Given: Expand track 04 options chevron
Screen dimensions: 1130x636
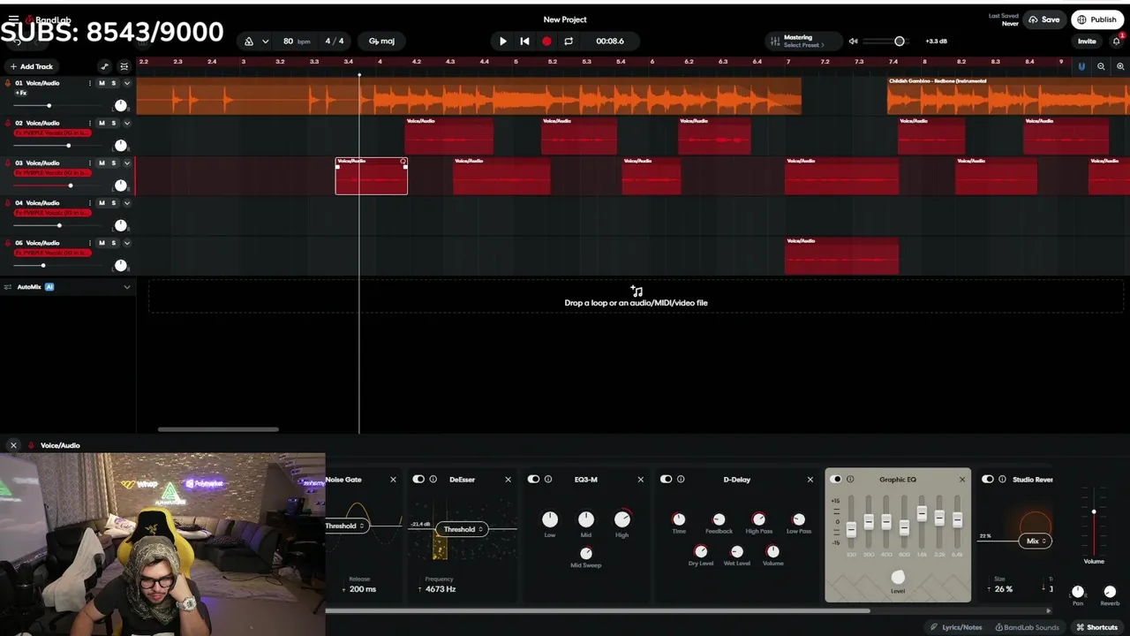Looking at the screenshot, I should coord(126,202).
